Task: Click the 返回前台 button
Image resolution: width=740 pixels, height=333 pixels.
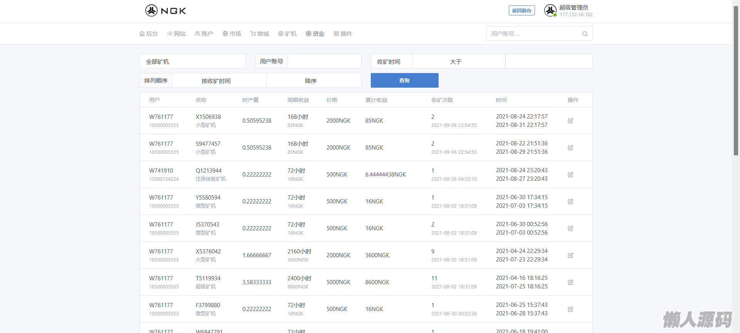Action: (521, 10)
